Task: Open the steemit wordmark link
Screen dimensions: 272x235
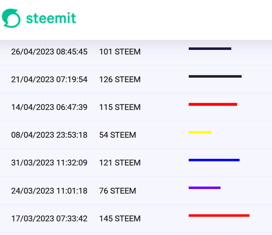Action: (51, 18)
